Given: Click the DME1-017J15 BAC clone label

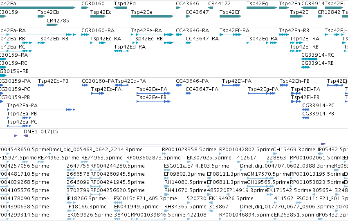Looking at the screenshot, I should pos(41,132).
